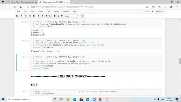View site information icon
Image resolution: width=181 pixels, height=102 pixels.
tap(28, 7)
